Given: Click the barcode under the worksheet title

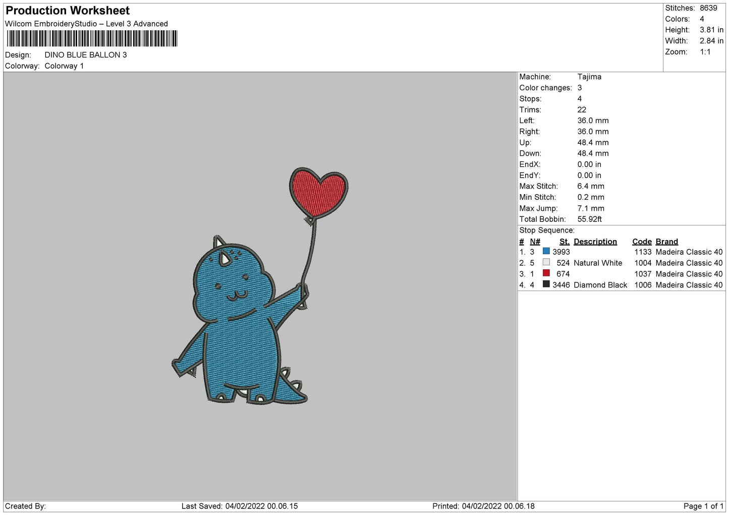Looking at the screenshot, I should tap(92, 39).
